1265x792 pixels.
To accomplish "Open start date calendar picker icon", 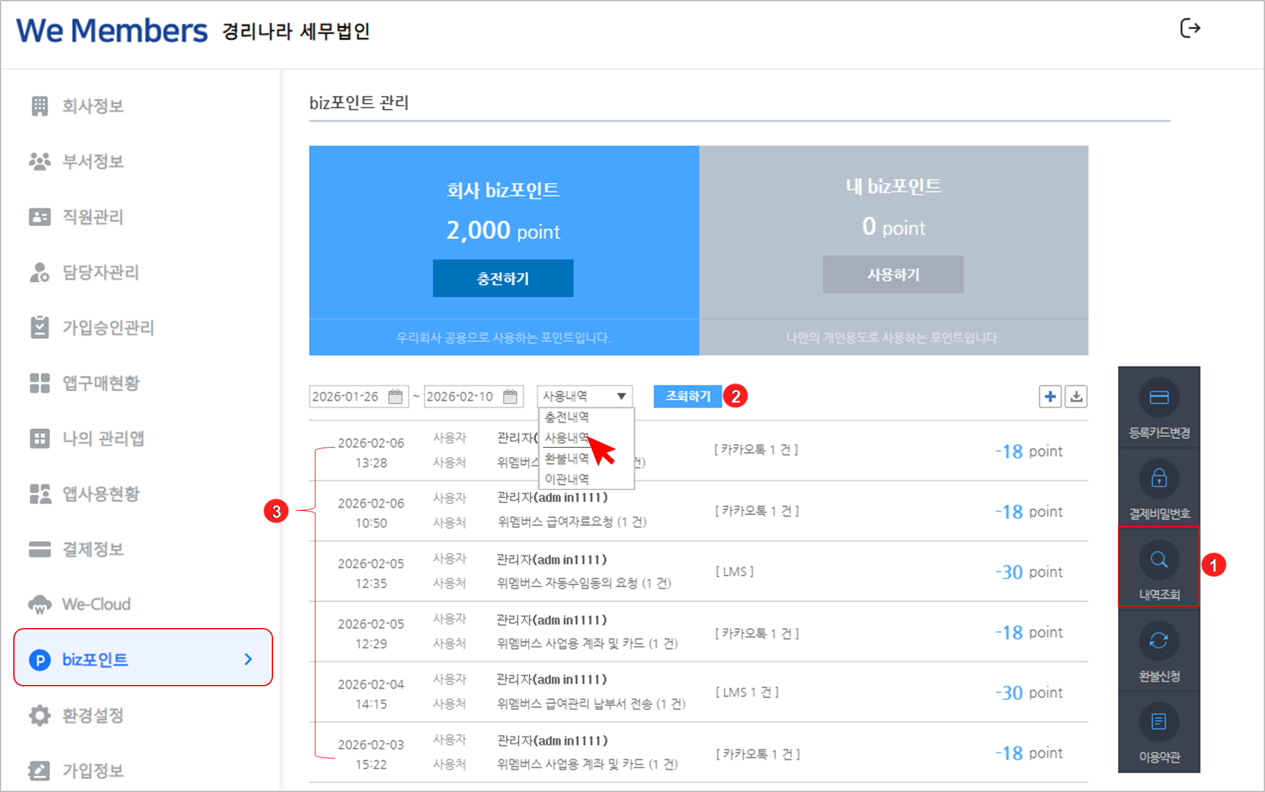I will click(395, 397).
